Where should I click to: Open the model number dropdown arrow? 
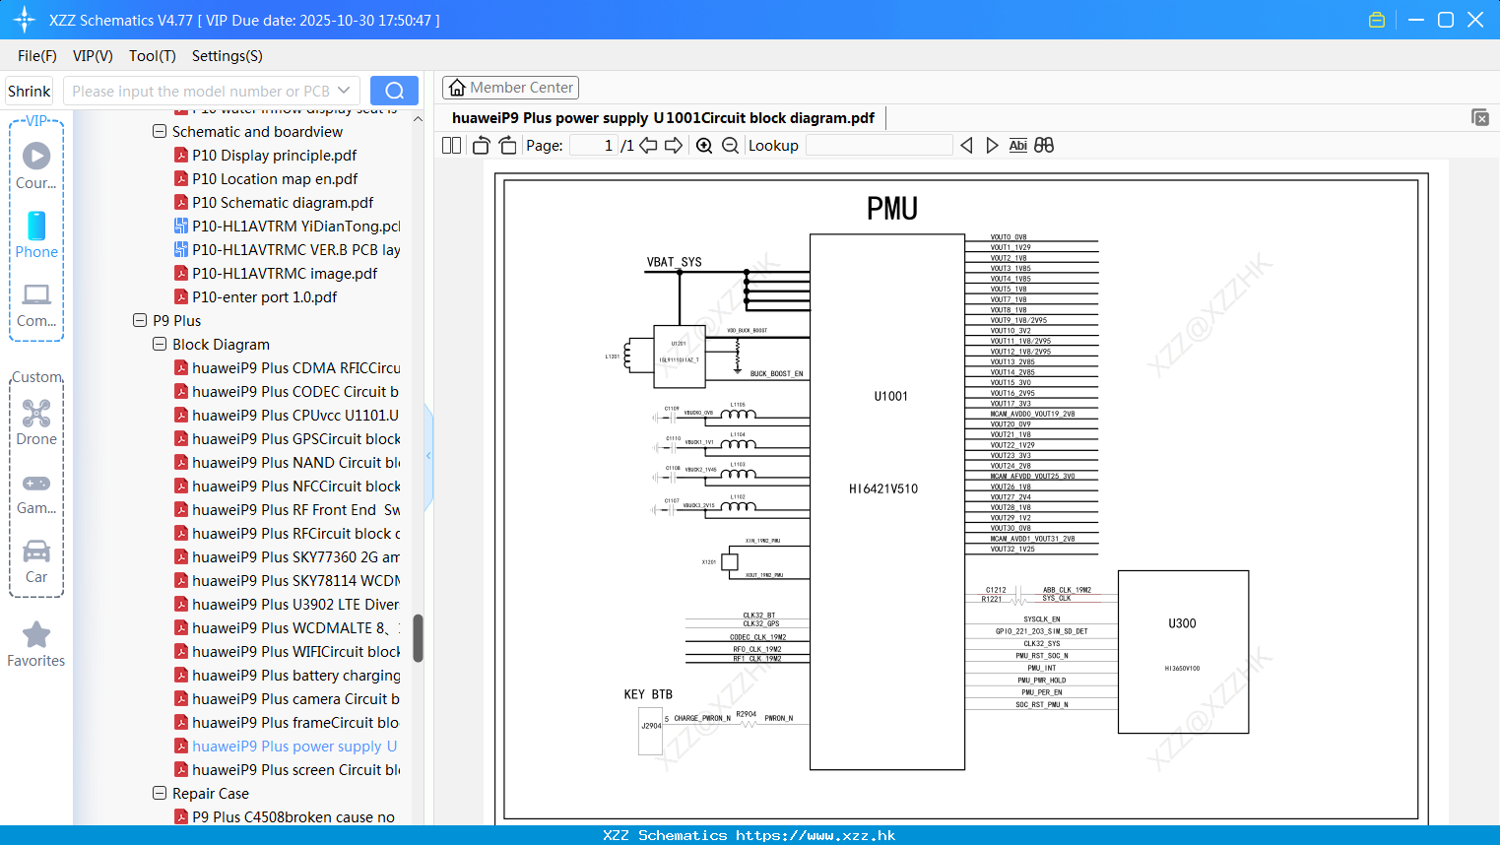(344, 91)
